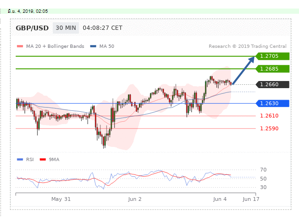
Task: Click the 1.2660 black current price label
Action: point(272,84)
